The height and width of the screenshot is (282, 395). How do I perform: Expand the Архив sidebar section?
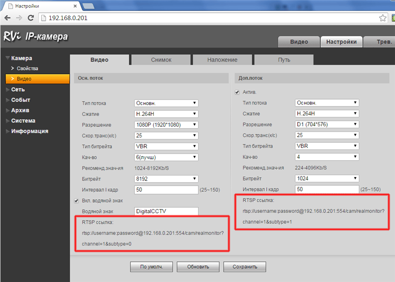tap(20, 110)
